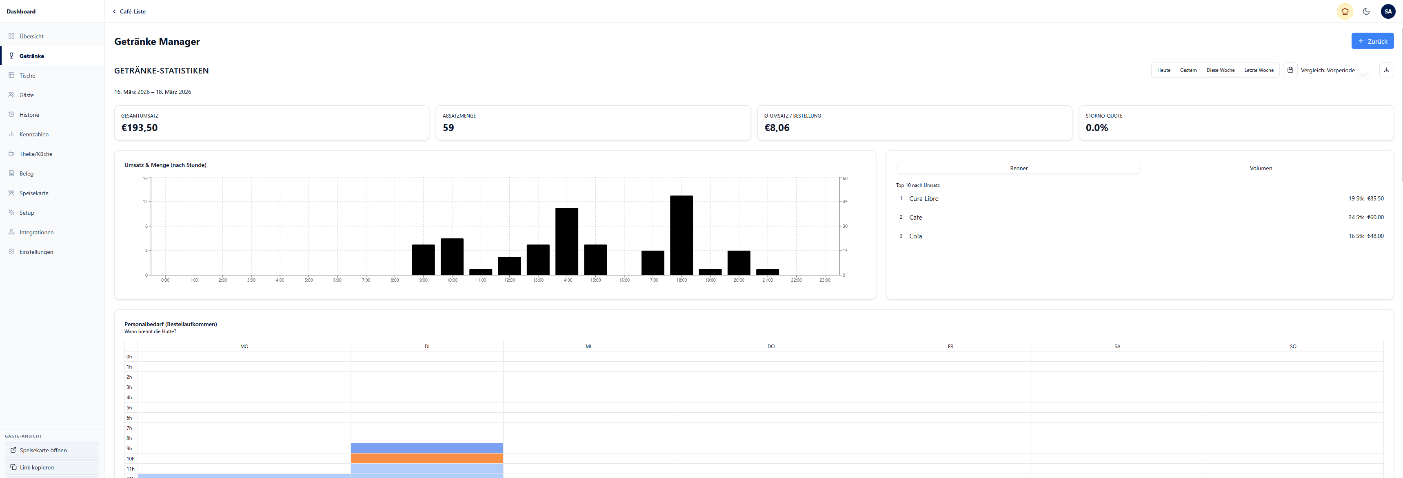Click the download export icon
The width and height of the screenshot is (1403, 478).
pyautogui.click(x=1386, y=70)
